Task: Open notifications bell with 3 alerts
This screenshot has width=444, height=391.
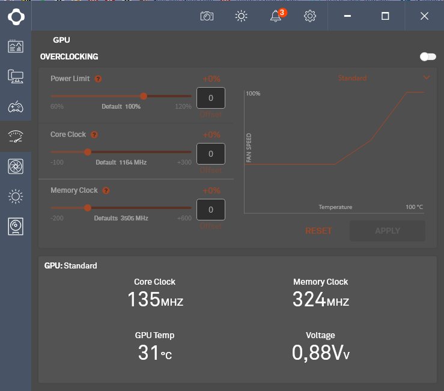Action: tap(276, 16)
